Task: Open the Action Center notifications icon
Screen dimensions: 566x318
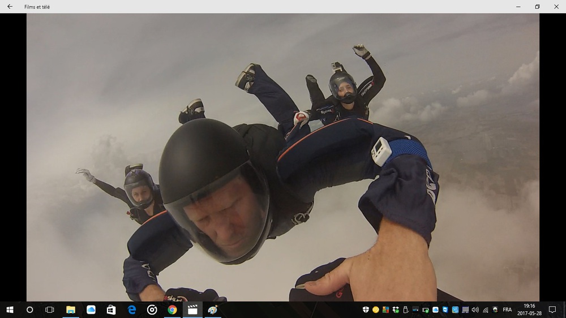Action: (x=552, y=310)
